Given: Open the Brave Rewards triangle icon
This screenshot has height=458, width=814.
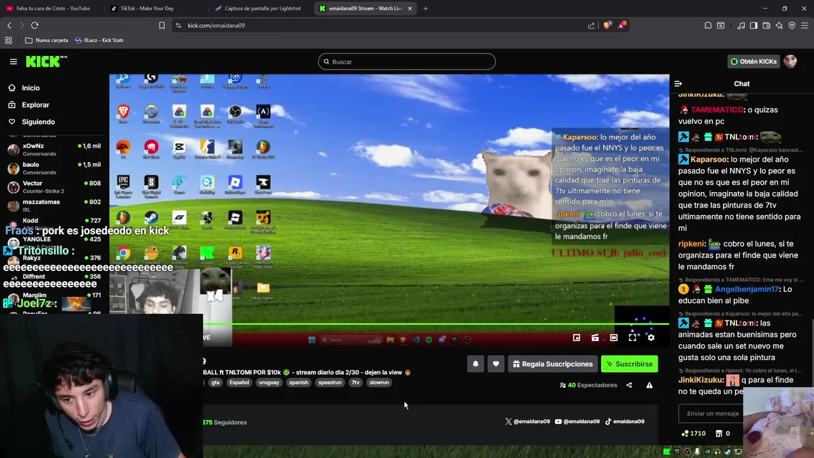Looking at the screenshot, I should [621, 25].
